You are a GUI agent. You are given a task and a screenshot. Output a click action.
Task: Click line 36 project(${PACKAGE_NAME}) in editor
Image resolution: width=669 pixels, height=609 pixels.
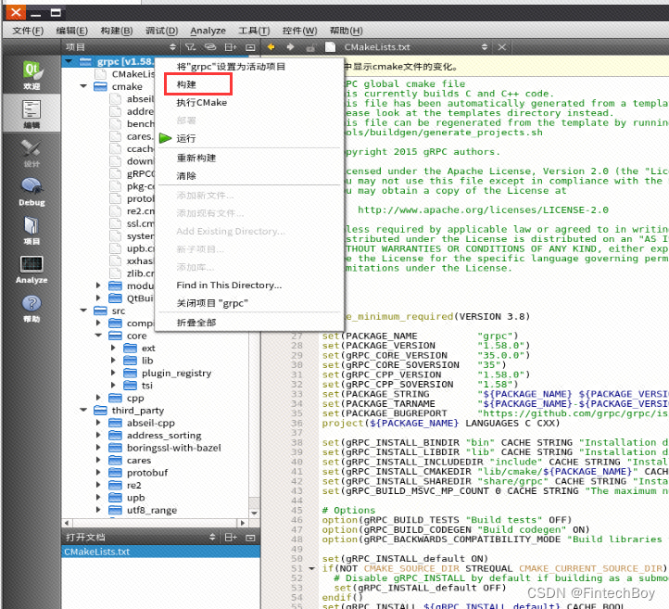click(441, 424)
